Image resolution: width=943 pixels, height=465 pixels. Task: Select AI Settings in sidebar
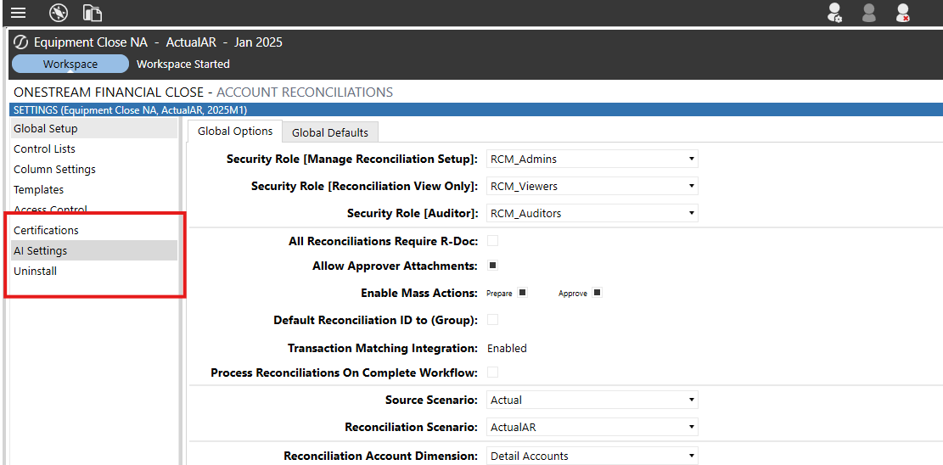pos(94,250)
